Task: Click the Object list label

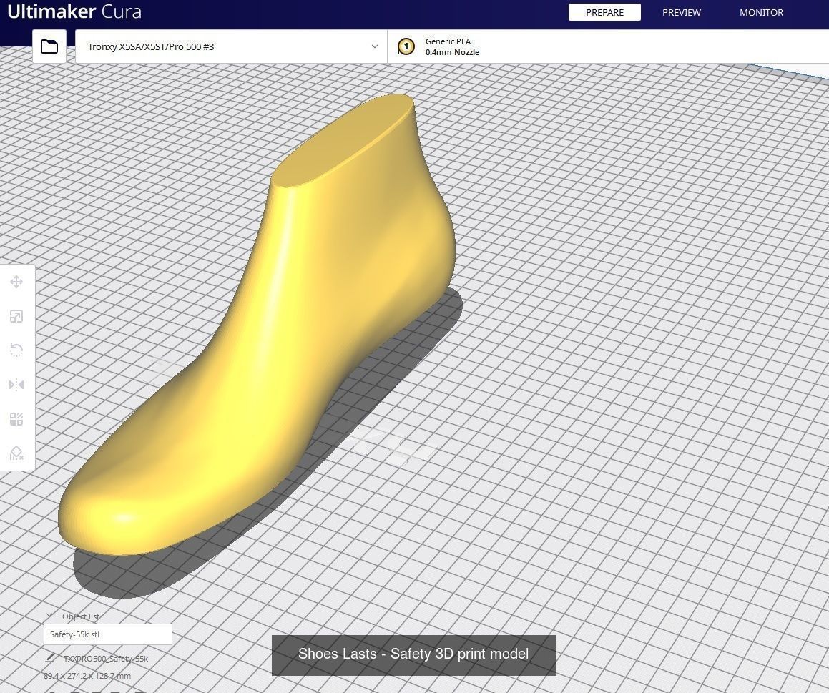Action: [80, 616]
